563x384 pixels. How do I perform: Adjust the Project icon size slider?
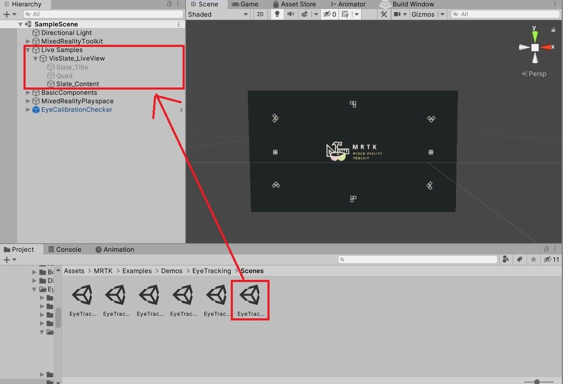[x=537, y=382]
